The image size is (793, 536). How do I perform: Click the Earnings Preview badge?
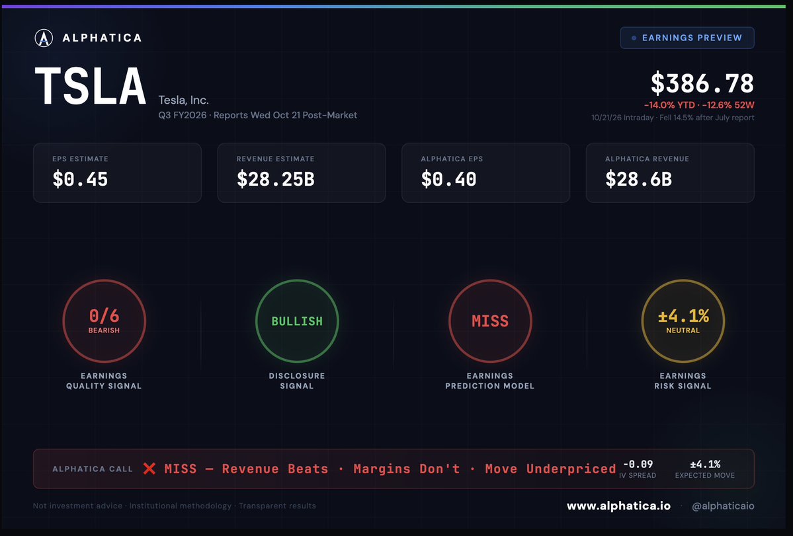tap(687, 38)
